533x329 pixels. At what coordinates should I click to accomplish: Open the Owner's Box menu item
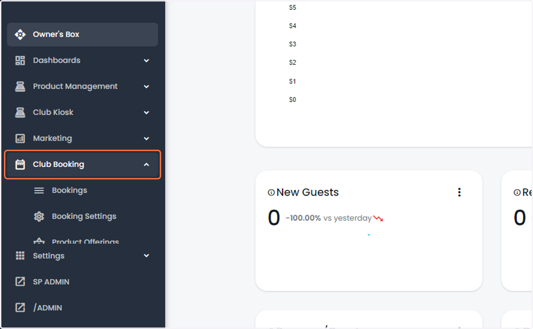tap(83, 35)
